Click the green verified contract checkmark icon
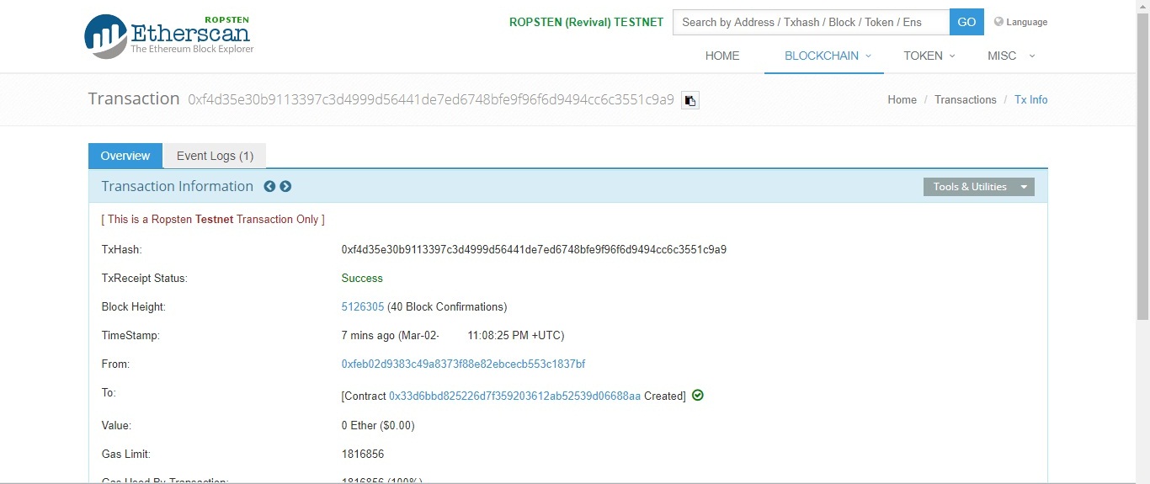 698,395
